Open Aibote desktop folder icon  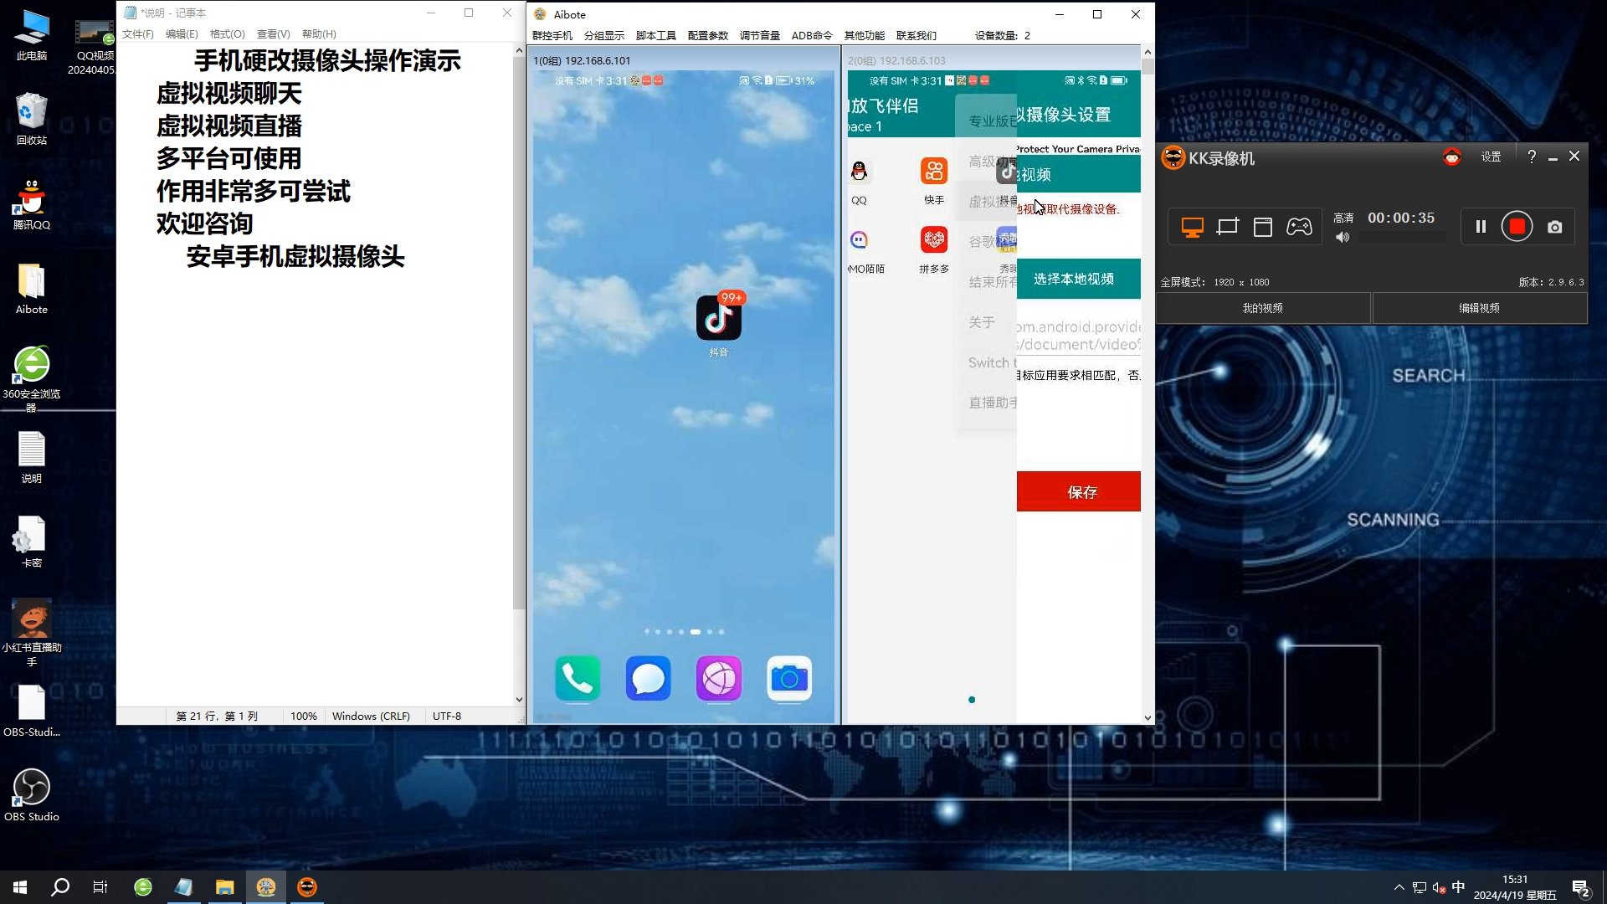pos(32,289)
